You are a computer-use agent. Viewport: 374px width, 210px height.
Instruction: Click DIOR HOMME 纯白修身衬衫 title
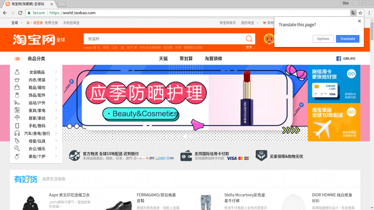click(x=332, y=198)
